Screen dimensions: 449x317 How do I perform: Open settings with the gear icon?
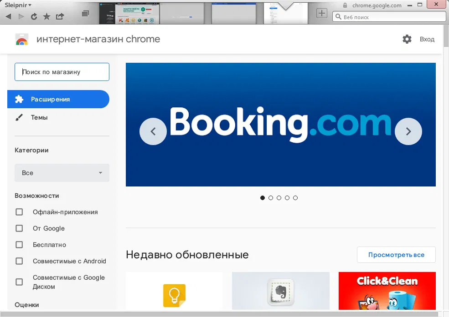[407, 39]
